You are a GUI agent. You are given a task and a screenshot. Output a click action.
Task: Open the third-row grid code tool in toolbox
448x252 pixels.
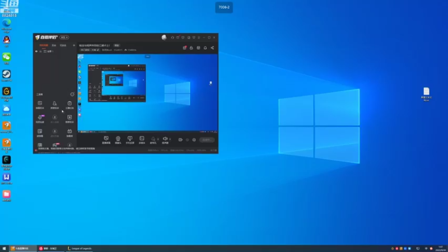pos(40,133)
